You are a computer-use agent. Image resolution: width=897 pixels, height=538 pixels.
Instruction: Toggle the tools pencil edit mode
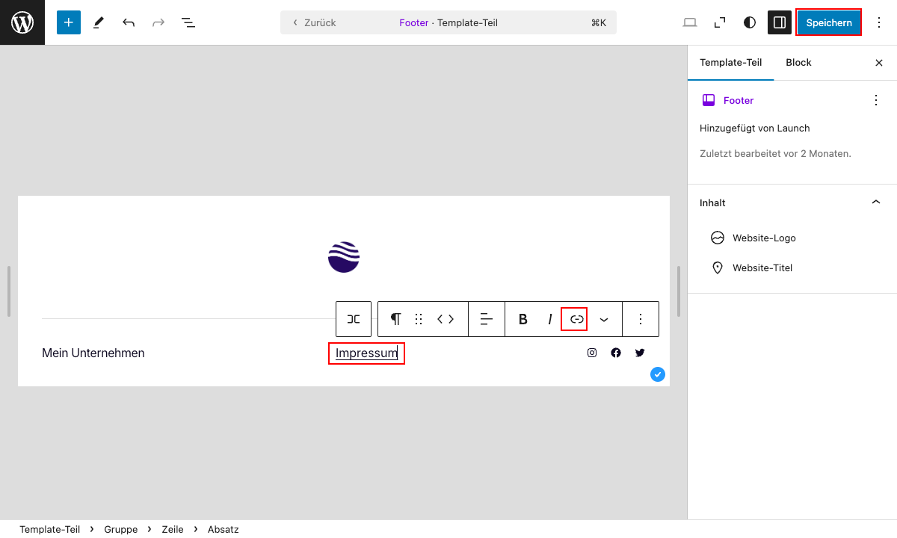(x=99, y=22)
